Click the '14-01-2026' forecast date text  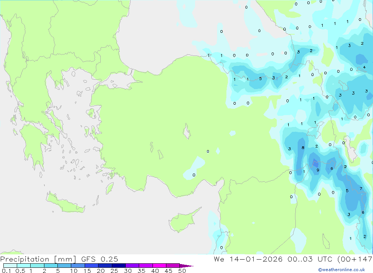256,259
